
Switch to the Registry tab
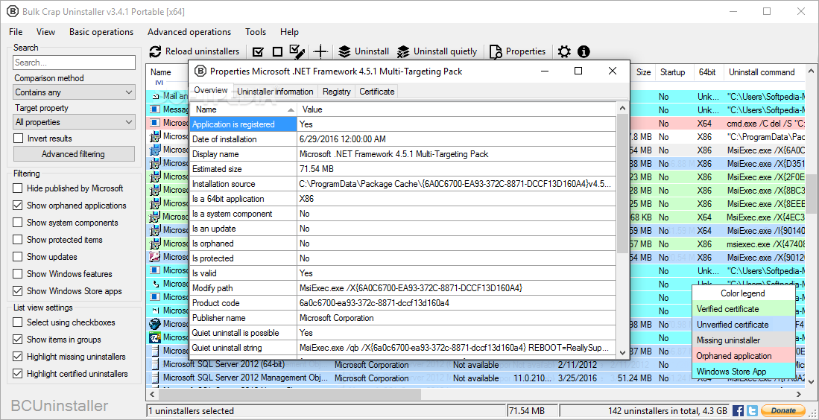click(336, 92)
